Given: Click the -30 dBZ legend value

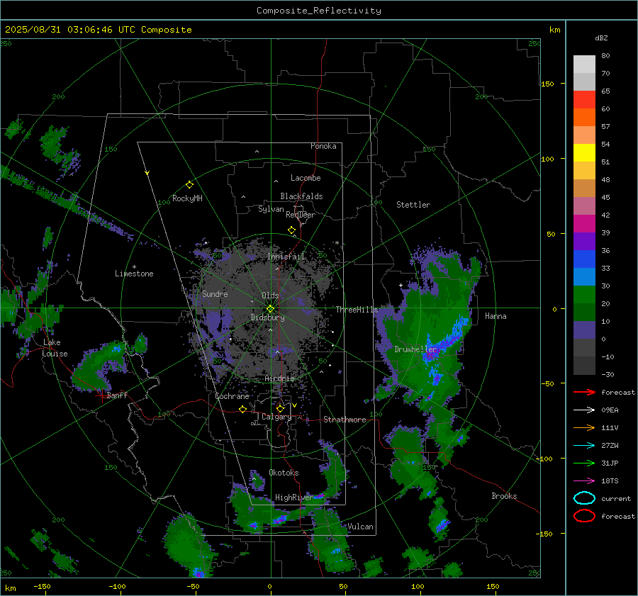Looking at the screenshot, I should click(x=608, y=374).
